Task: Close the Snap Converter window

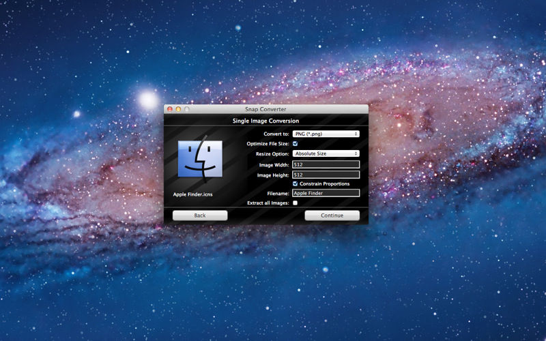Action: (170, 109)
